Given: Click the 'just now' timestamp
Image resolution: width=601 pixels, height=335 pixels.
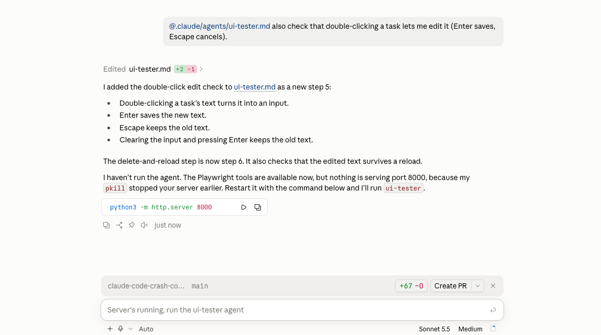Looking at the screenshot, I should click(x=168, y=225).
